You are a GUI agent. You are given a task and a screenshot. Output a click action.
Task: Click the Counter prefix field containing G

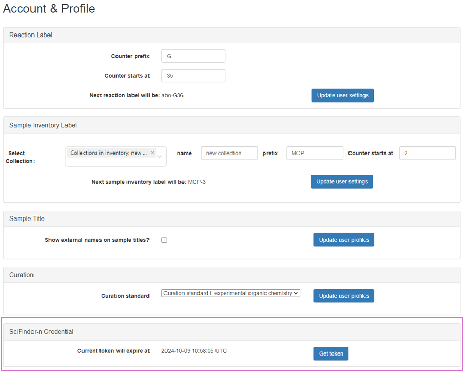coord(193,56)
